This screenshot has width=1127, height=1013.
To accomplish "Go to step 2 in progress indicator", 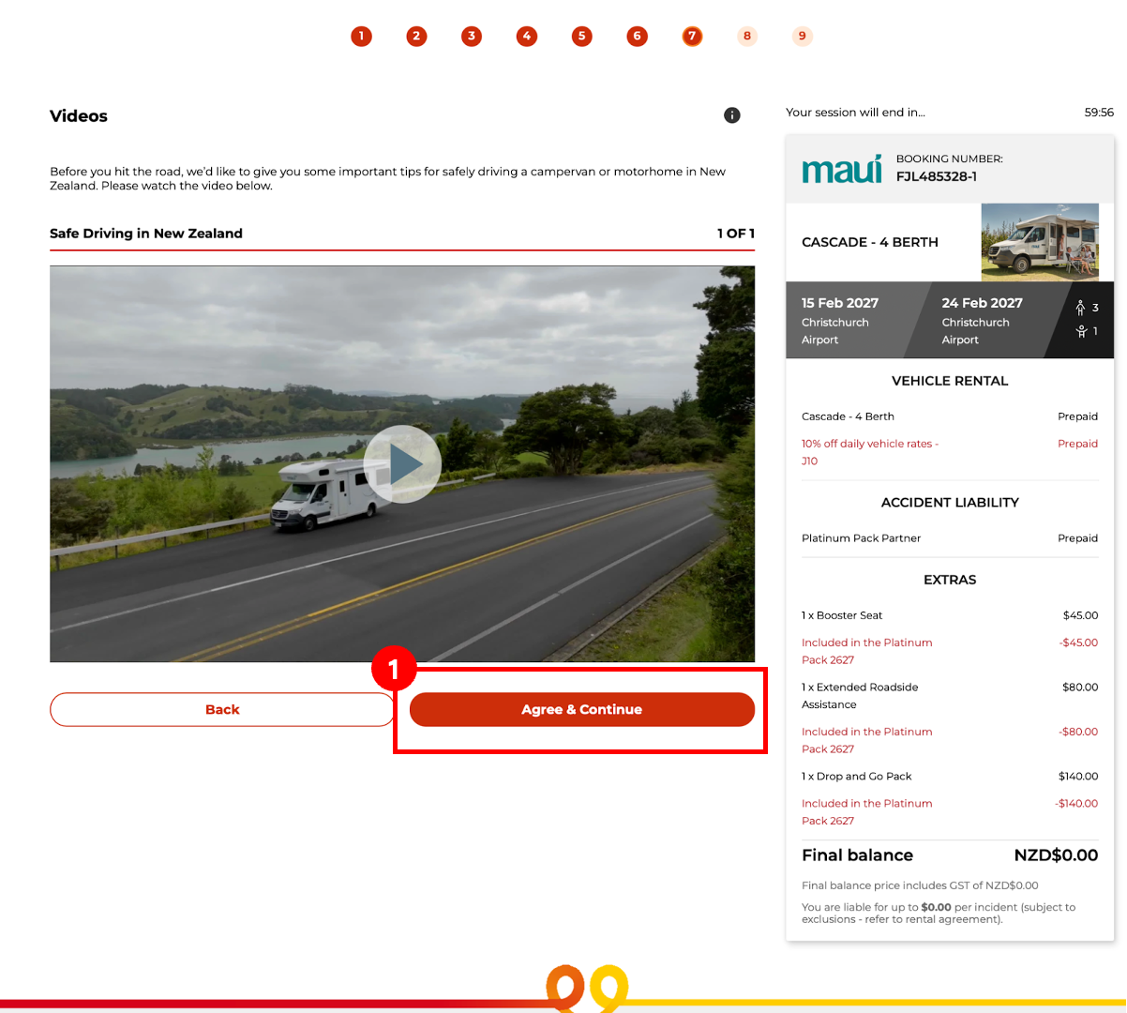I will 416,37.
